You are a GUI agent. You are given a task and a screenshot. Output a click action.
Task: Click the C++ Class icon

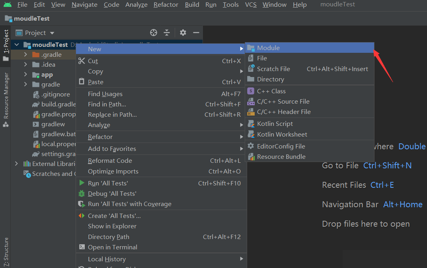251,91
